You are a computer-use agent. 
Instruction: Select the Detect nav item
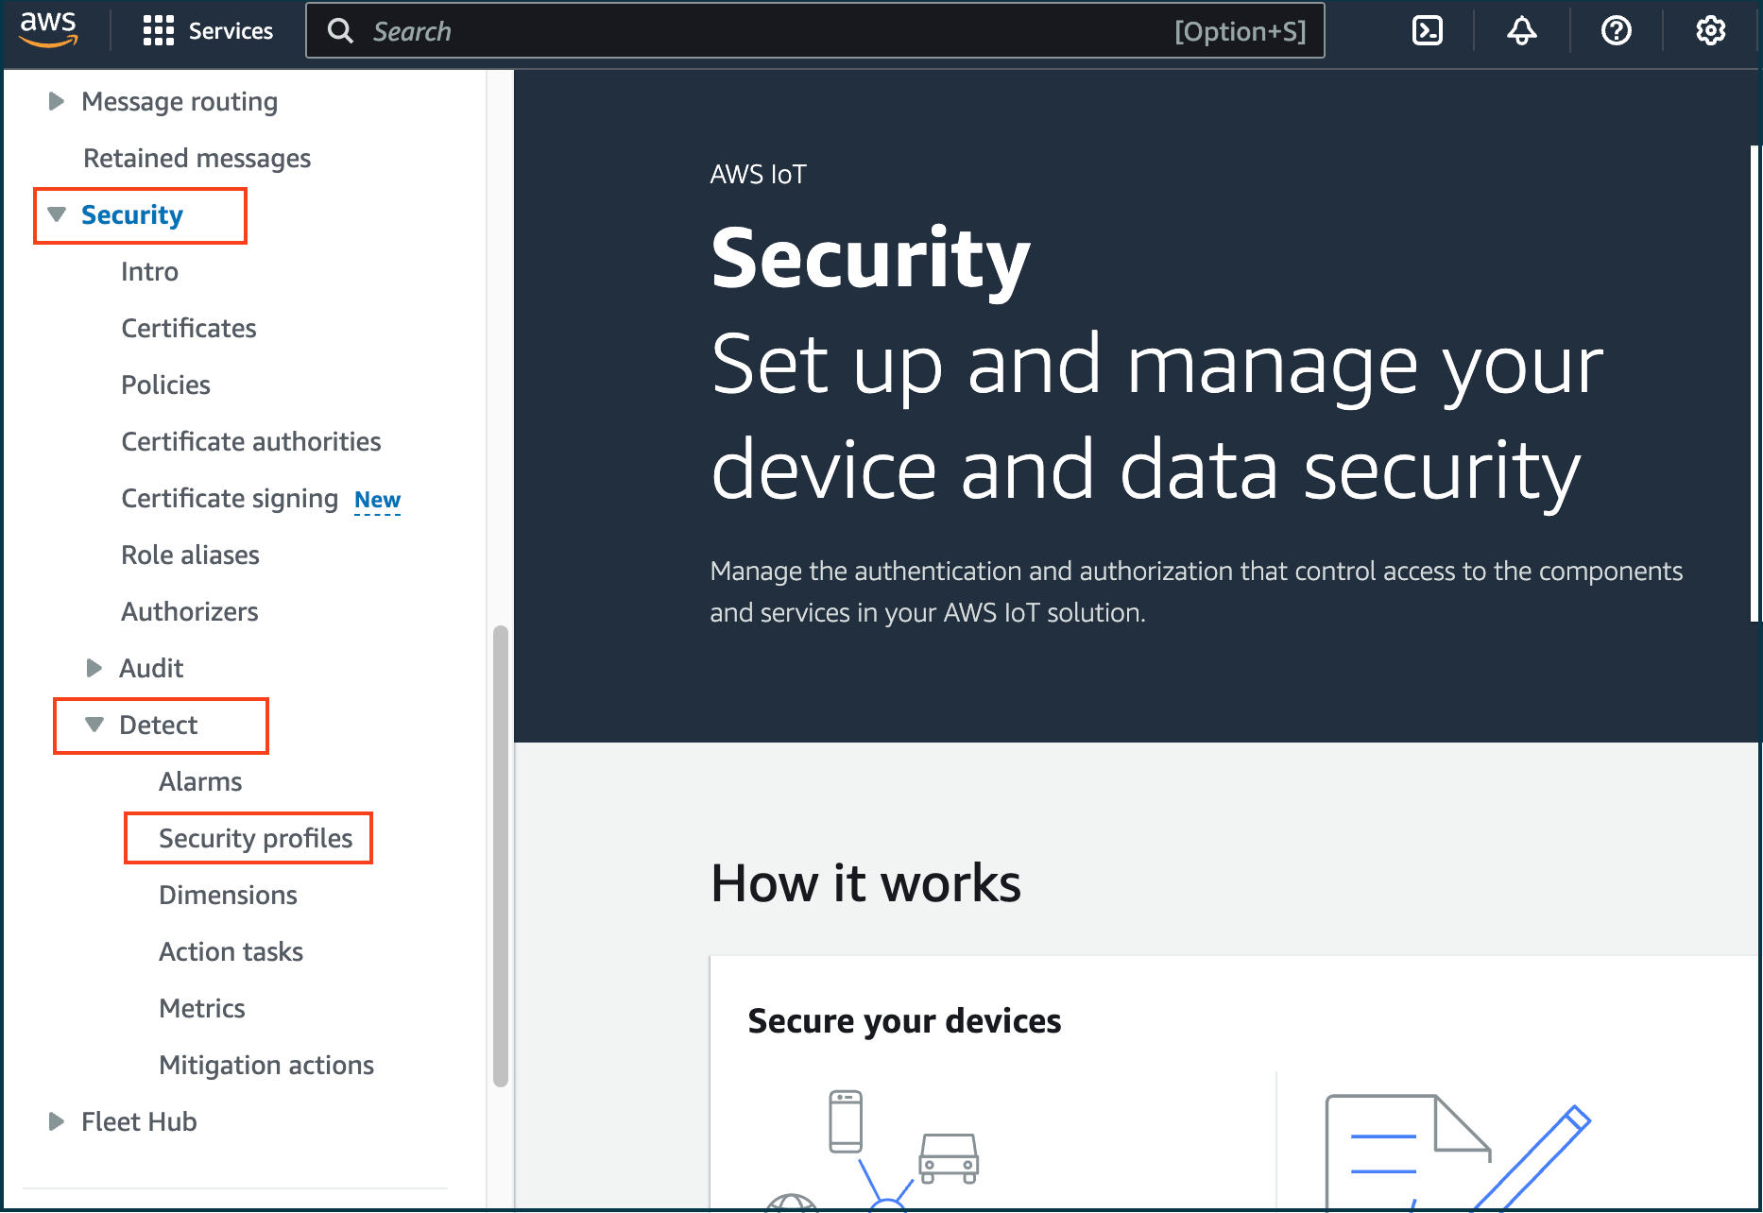pos(159,725)
